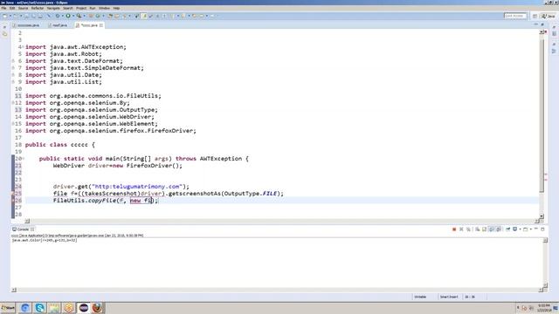Viewport: 559px width, 314px height.
Task: Click the green Run button icon
Action: [x=68, y=16]
